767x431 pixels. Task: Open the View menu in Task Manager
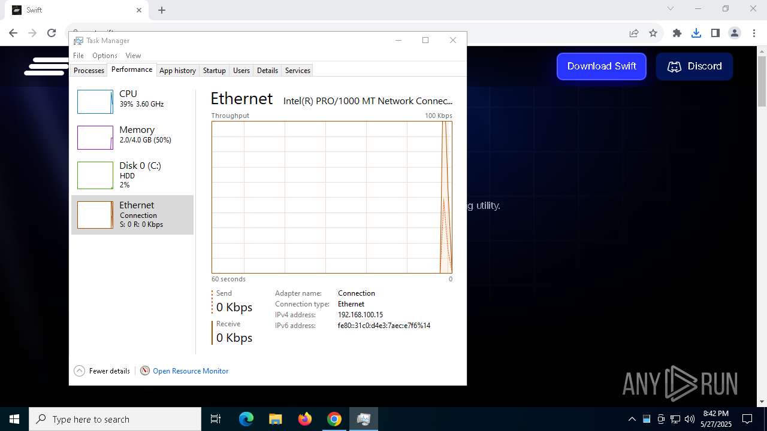[133, 56]
